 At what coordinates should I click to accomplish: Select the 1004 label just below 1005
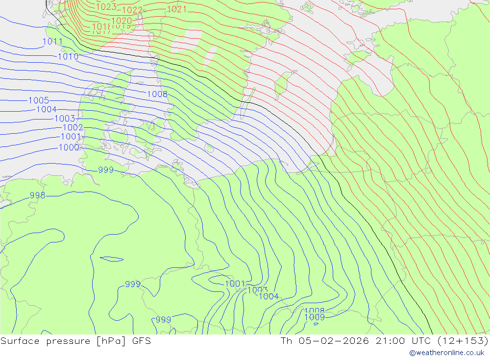(47, 109)
